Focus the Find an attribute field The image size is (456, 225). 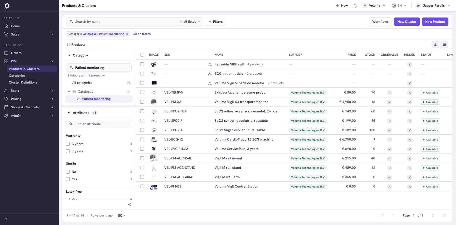[x=99, y=124]
